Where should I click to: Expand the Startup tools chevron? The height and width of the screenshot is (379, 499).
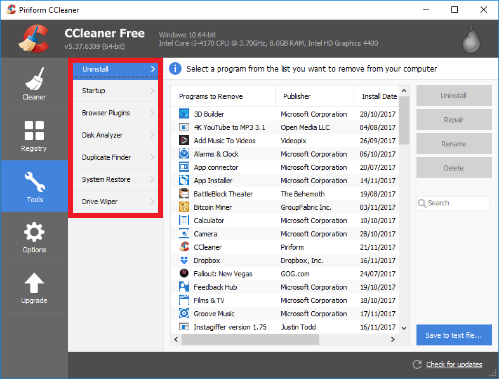tap(152, 91)
